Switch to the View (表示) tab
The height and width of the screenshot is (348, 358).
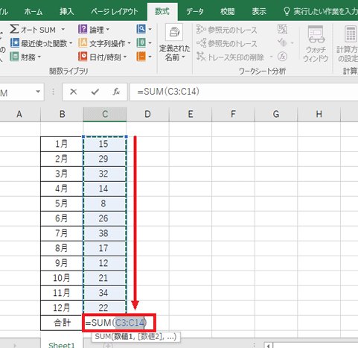pos(259,12)
